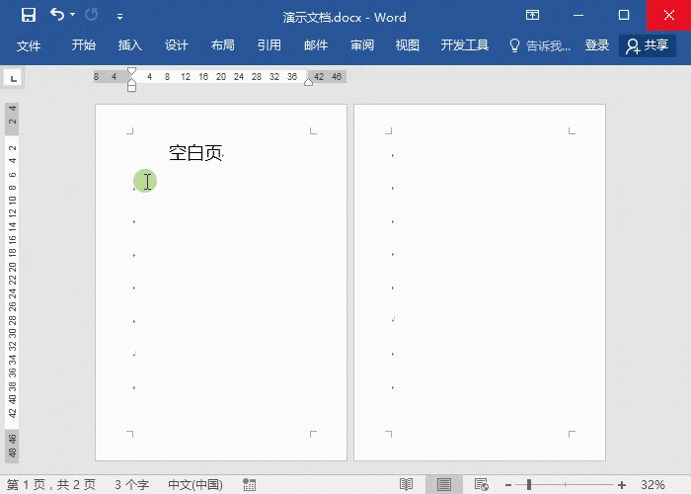
Task: Select the Print Layout view icon
Action: point(444,485)
